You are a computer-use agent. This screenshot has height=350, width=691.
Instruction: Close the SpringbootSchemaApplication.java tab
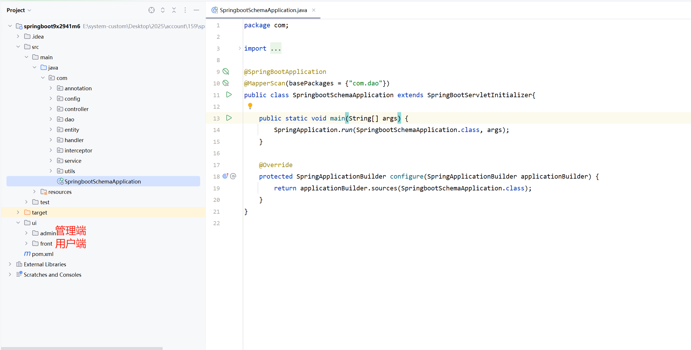point(314,10)
